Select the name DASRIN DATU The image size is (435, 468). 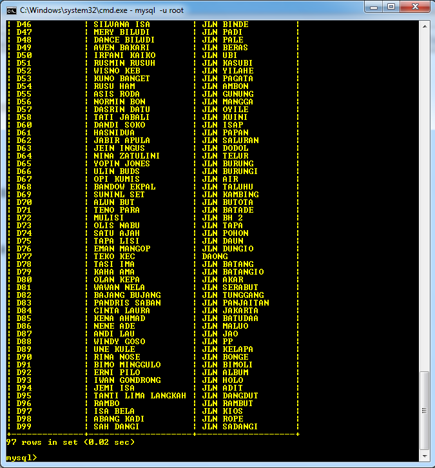[122, 110]
